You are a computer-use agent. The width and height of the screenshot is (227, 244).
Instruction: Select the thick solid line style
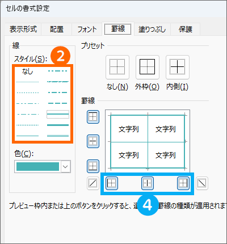[58, 125]
